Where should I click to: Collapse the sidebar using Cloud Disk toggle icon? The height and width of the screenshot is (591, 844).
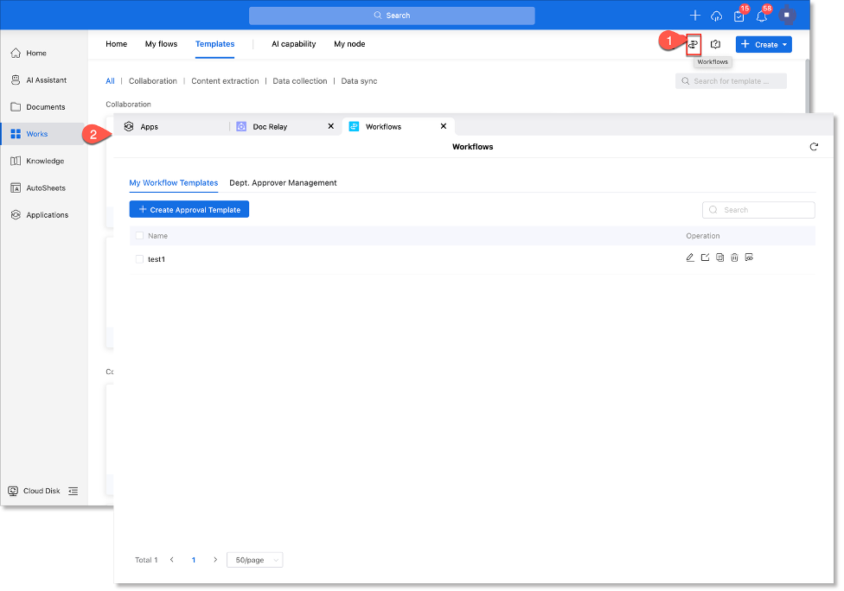click(73, 491)
